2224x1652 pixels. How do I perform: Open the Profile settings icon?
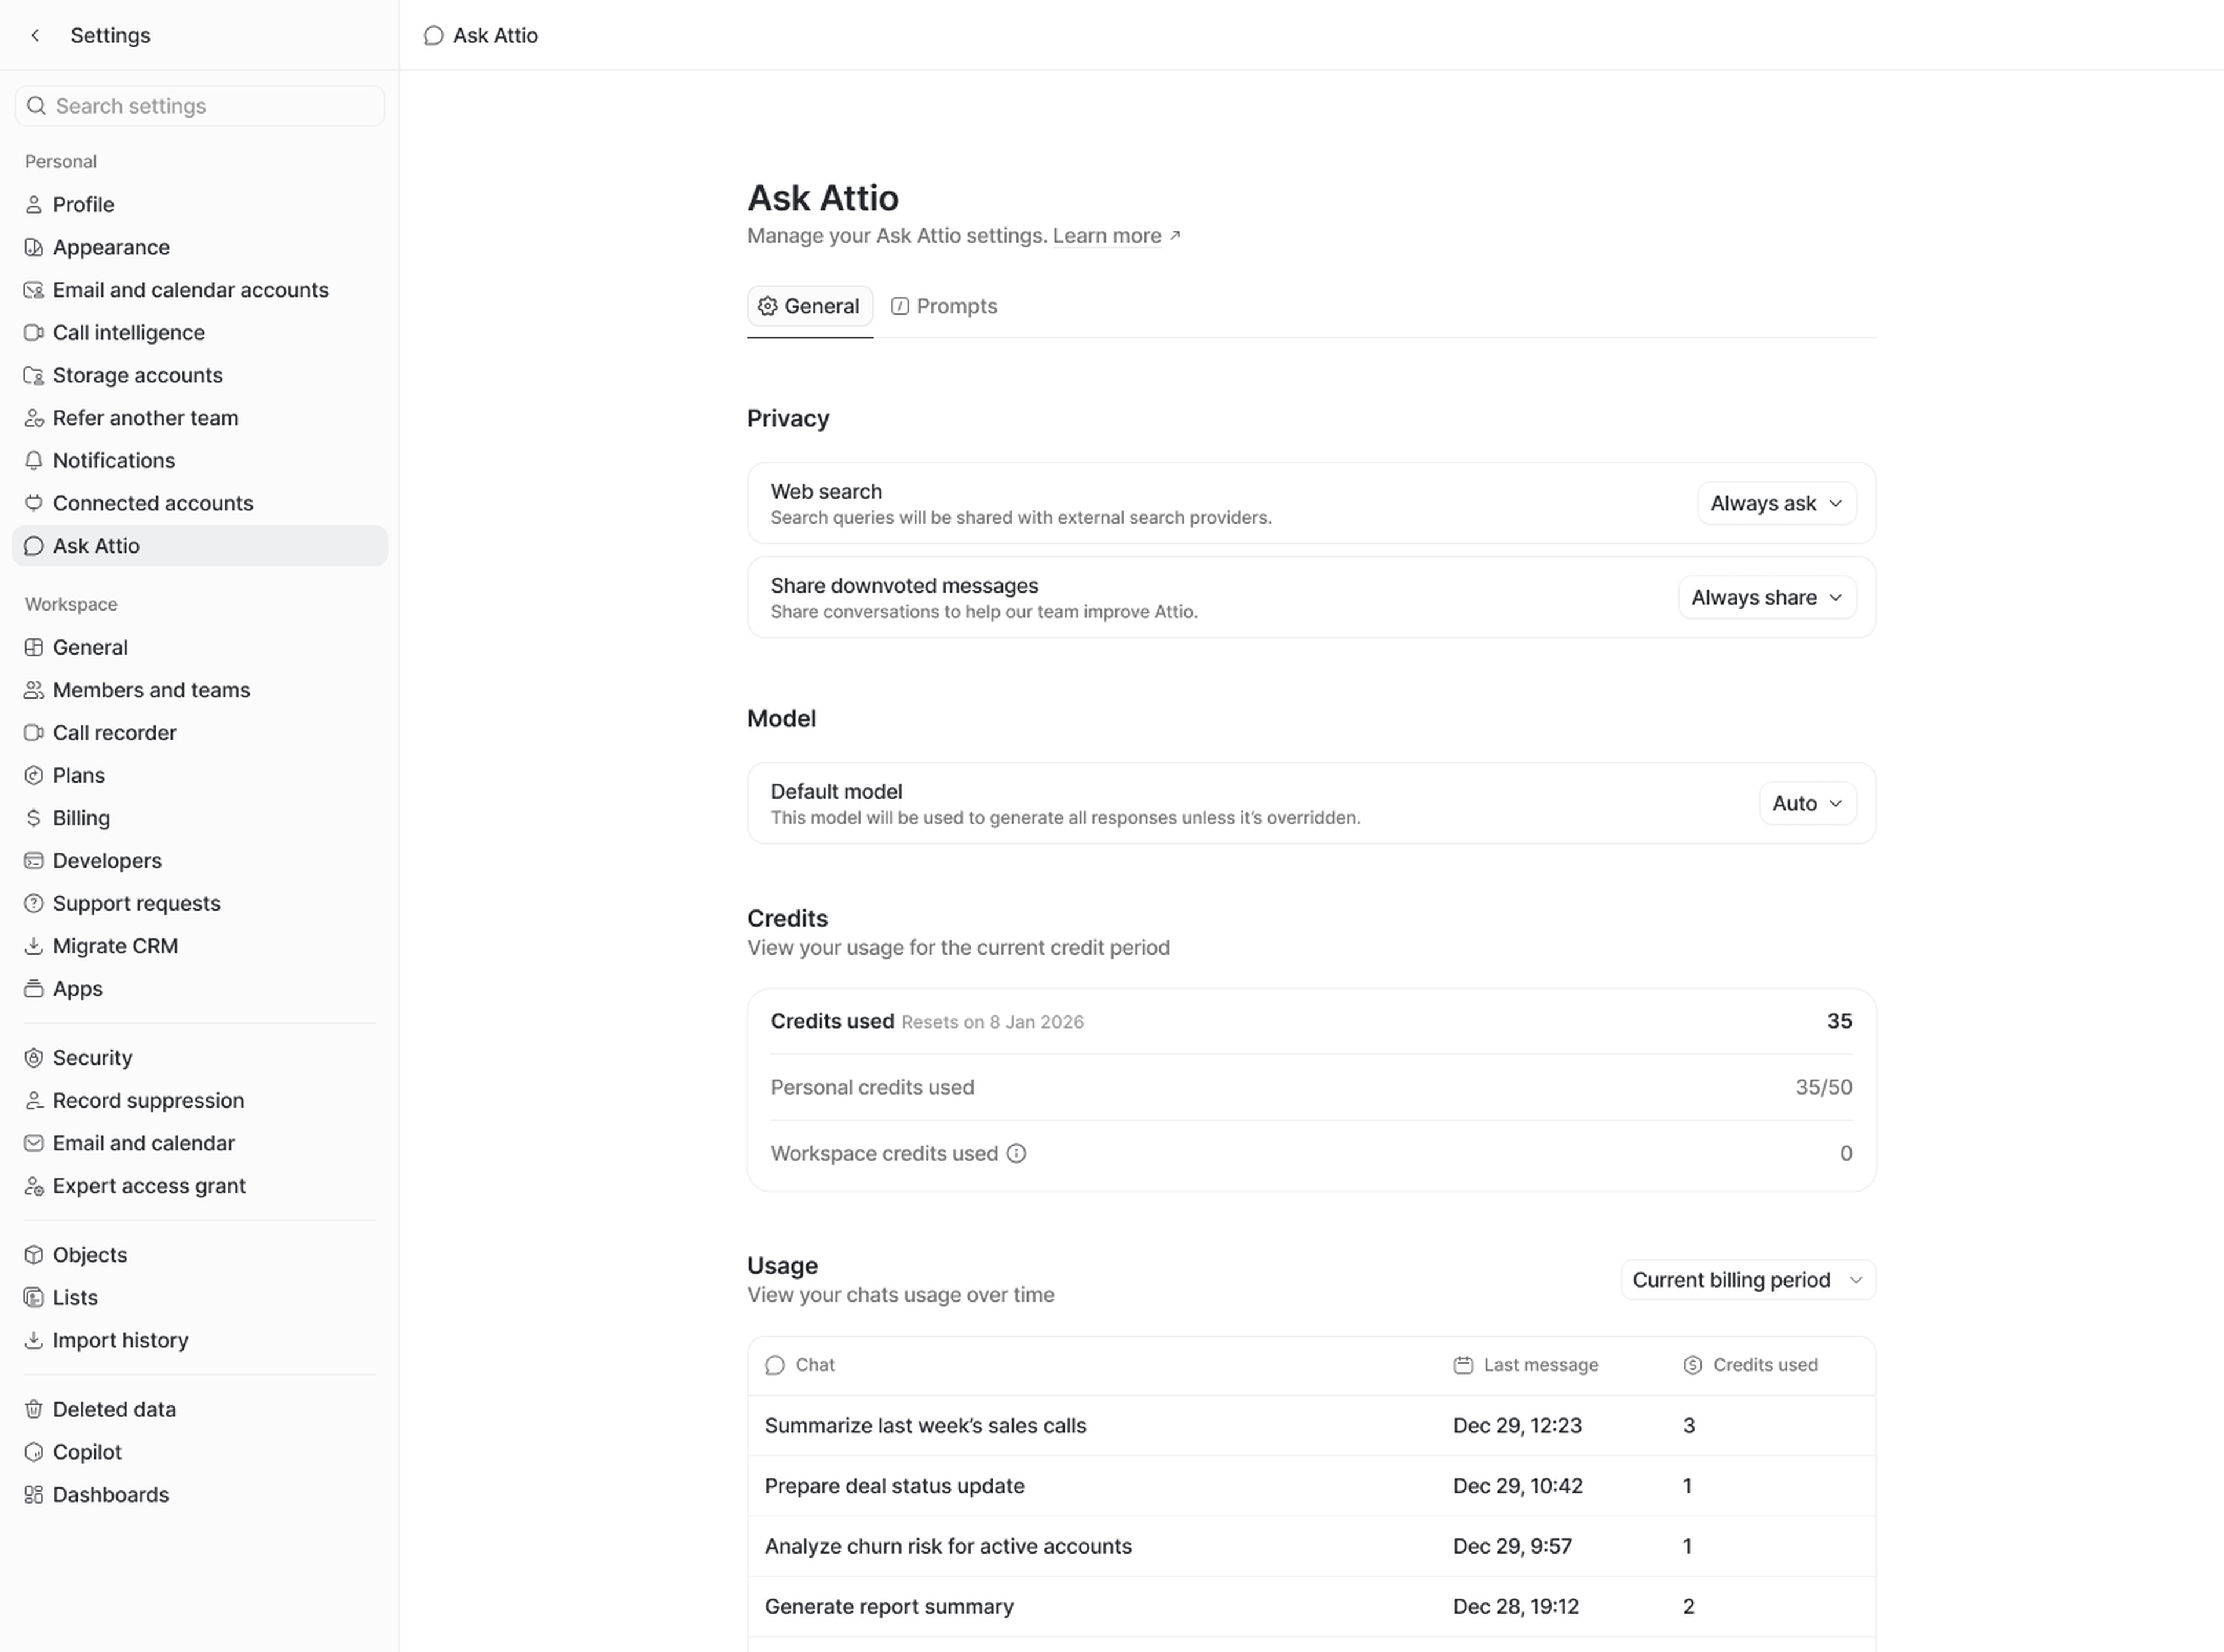pyautogui.click(x=34, y=204)
